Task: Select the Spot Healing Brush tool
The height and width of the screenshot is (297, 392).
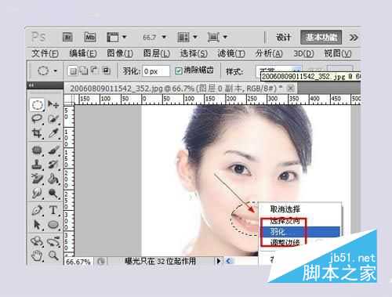Action: point(37,150)
